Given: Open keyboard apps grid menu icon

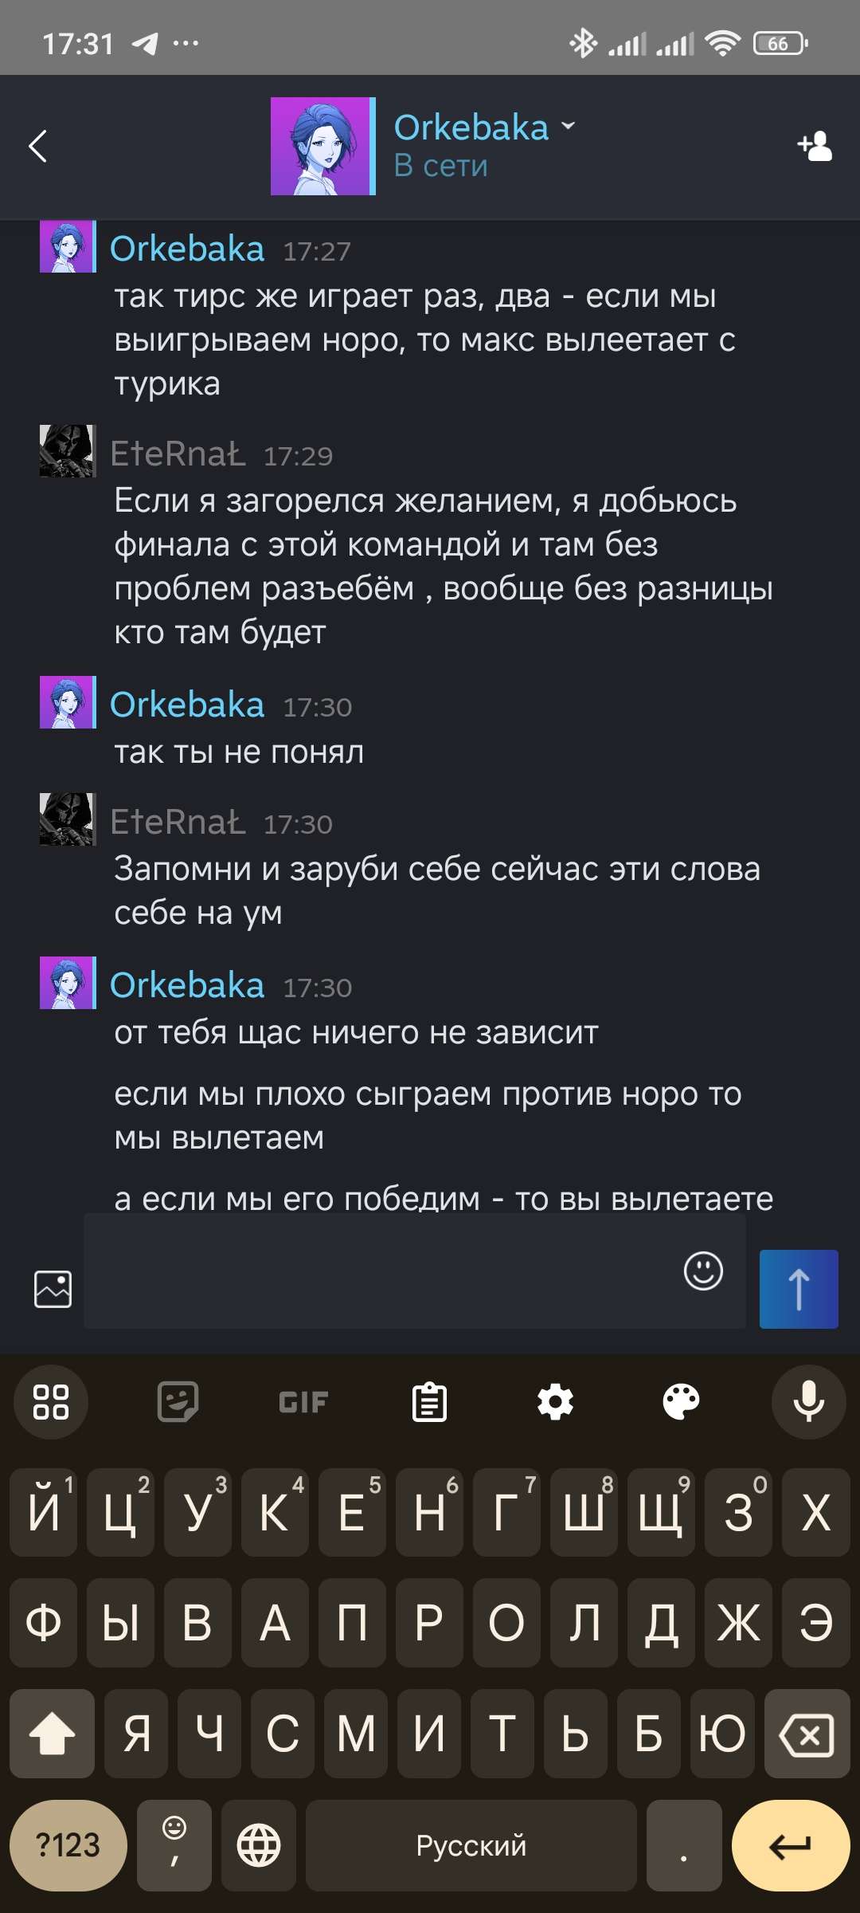Looking at the screenshot, I should tap(51, 1402).
